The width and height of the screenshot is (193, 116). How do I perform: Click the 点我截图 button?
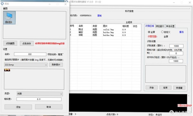[x=10, y=43]
